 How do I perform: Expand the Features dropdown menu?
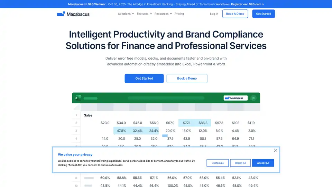[x=144, y=14]
